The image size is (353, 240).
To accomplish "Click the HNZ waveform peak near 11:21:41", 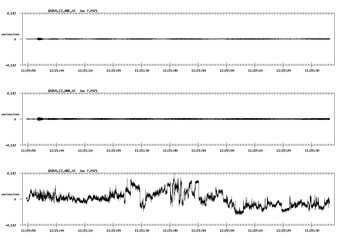I will click(174, 177).
